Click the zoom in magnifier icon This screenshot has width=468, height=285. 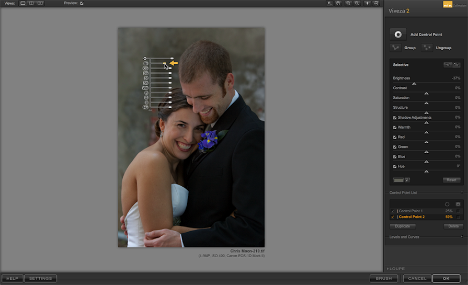pos(348,3)
